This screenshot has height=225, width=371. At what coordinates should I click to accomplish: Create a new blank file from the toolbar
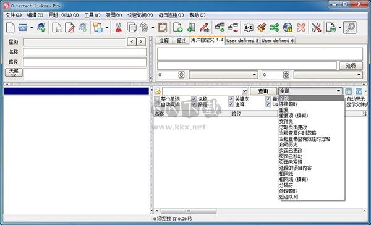10,27
